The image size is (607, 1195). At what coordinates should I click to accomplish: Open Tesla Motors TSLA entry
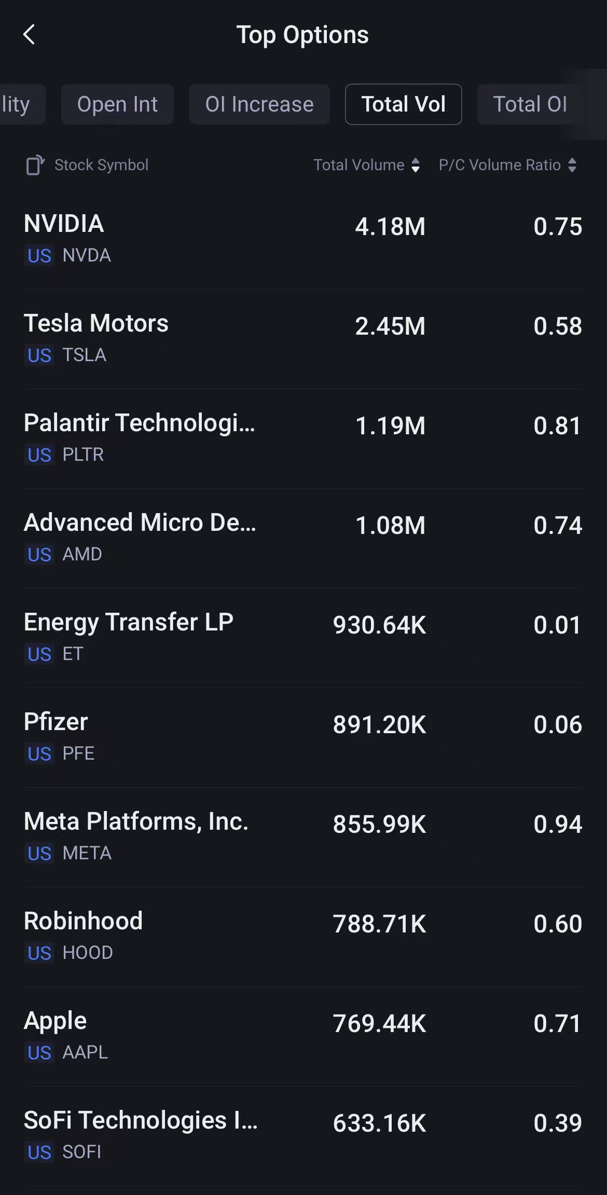(x=303, y=338)
